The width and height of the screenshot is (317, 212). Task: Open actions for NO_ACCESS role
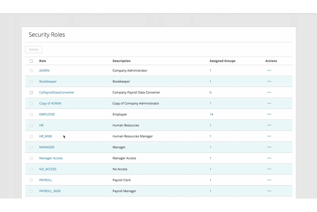[x=269, y=169]
